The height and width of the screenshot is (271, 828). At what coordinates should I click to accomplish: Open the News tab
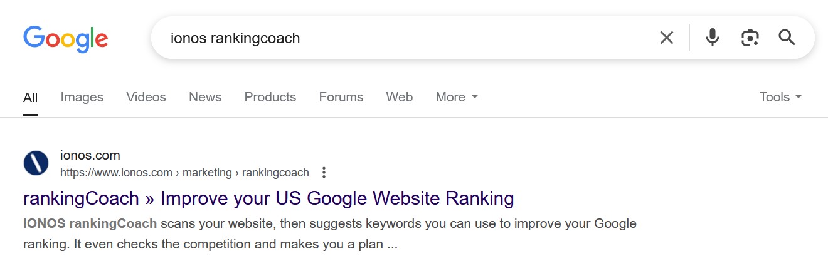pyautogui.click(x=205, y=97)
